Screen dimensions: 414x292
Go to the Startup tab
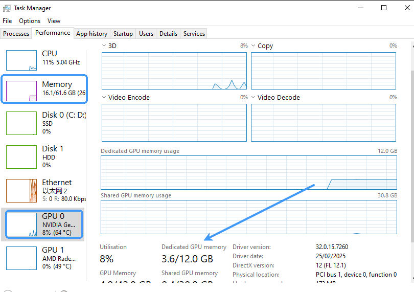tap(123, 34)
